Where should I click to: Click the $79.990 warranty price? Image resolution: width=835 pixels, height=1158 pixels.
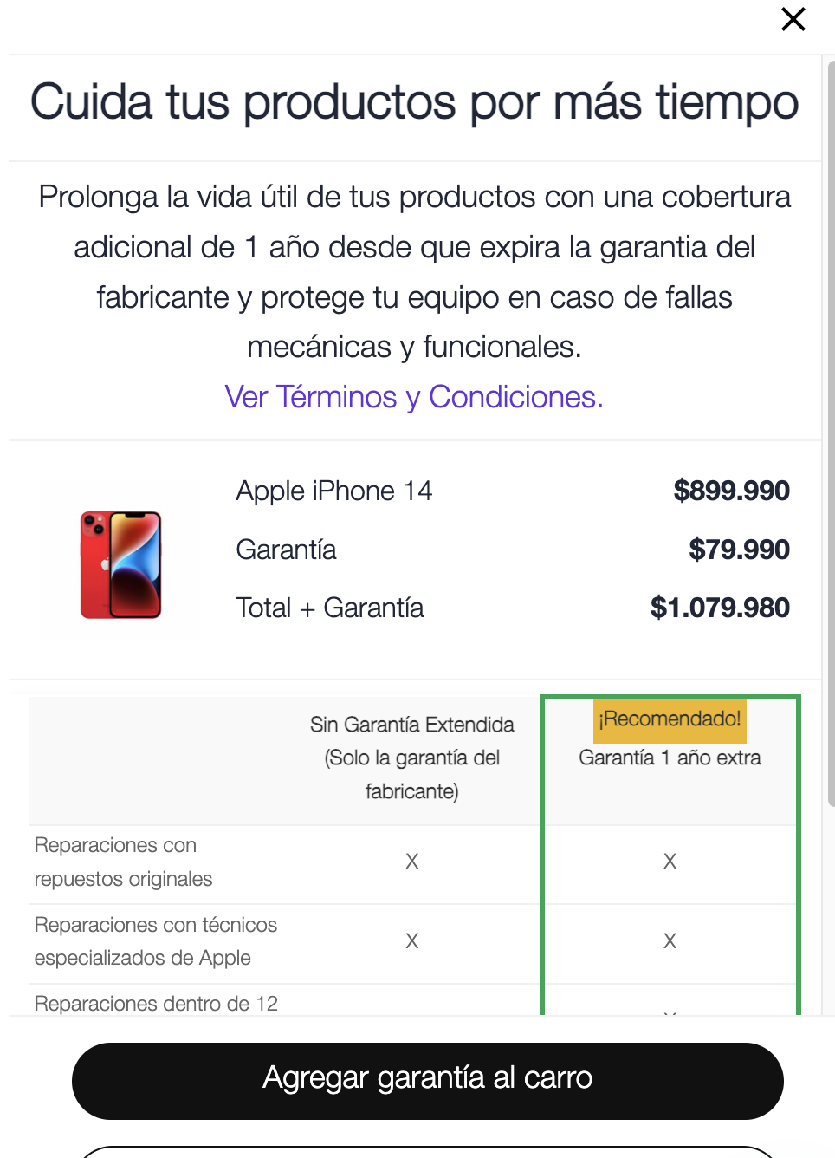[739, 550]
